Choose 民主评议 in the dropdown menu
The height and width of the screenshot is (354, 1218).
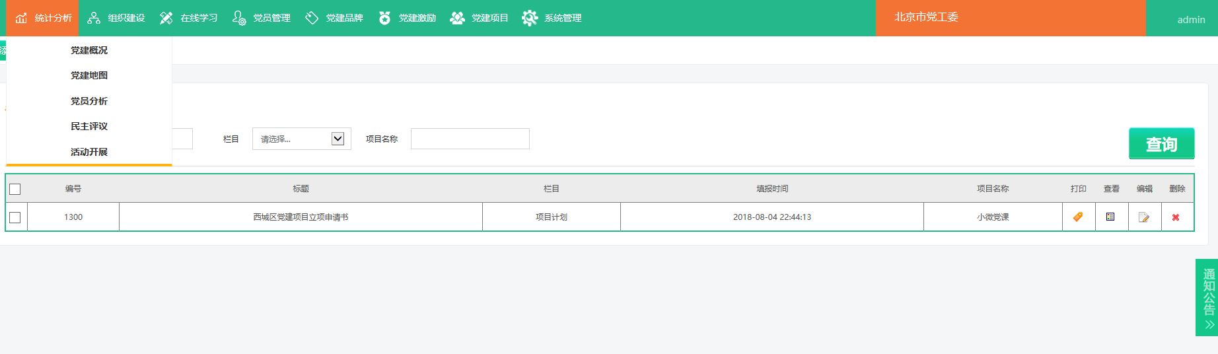[89, 126]
